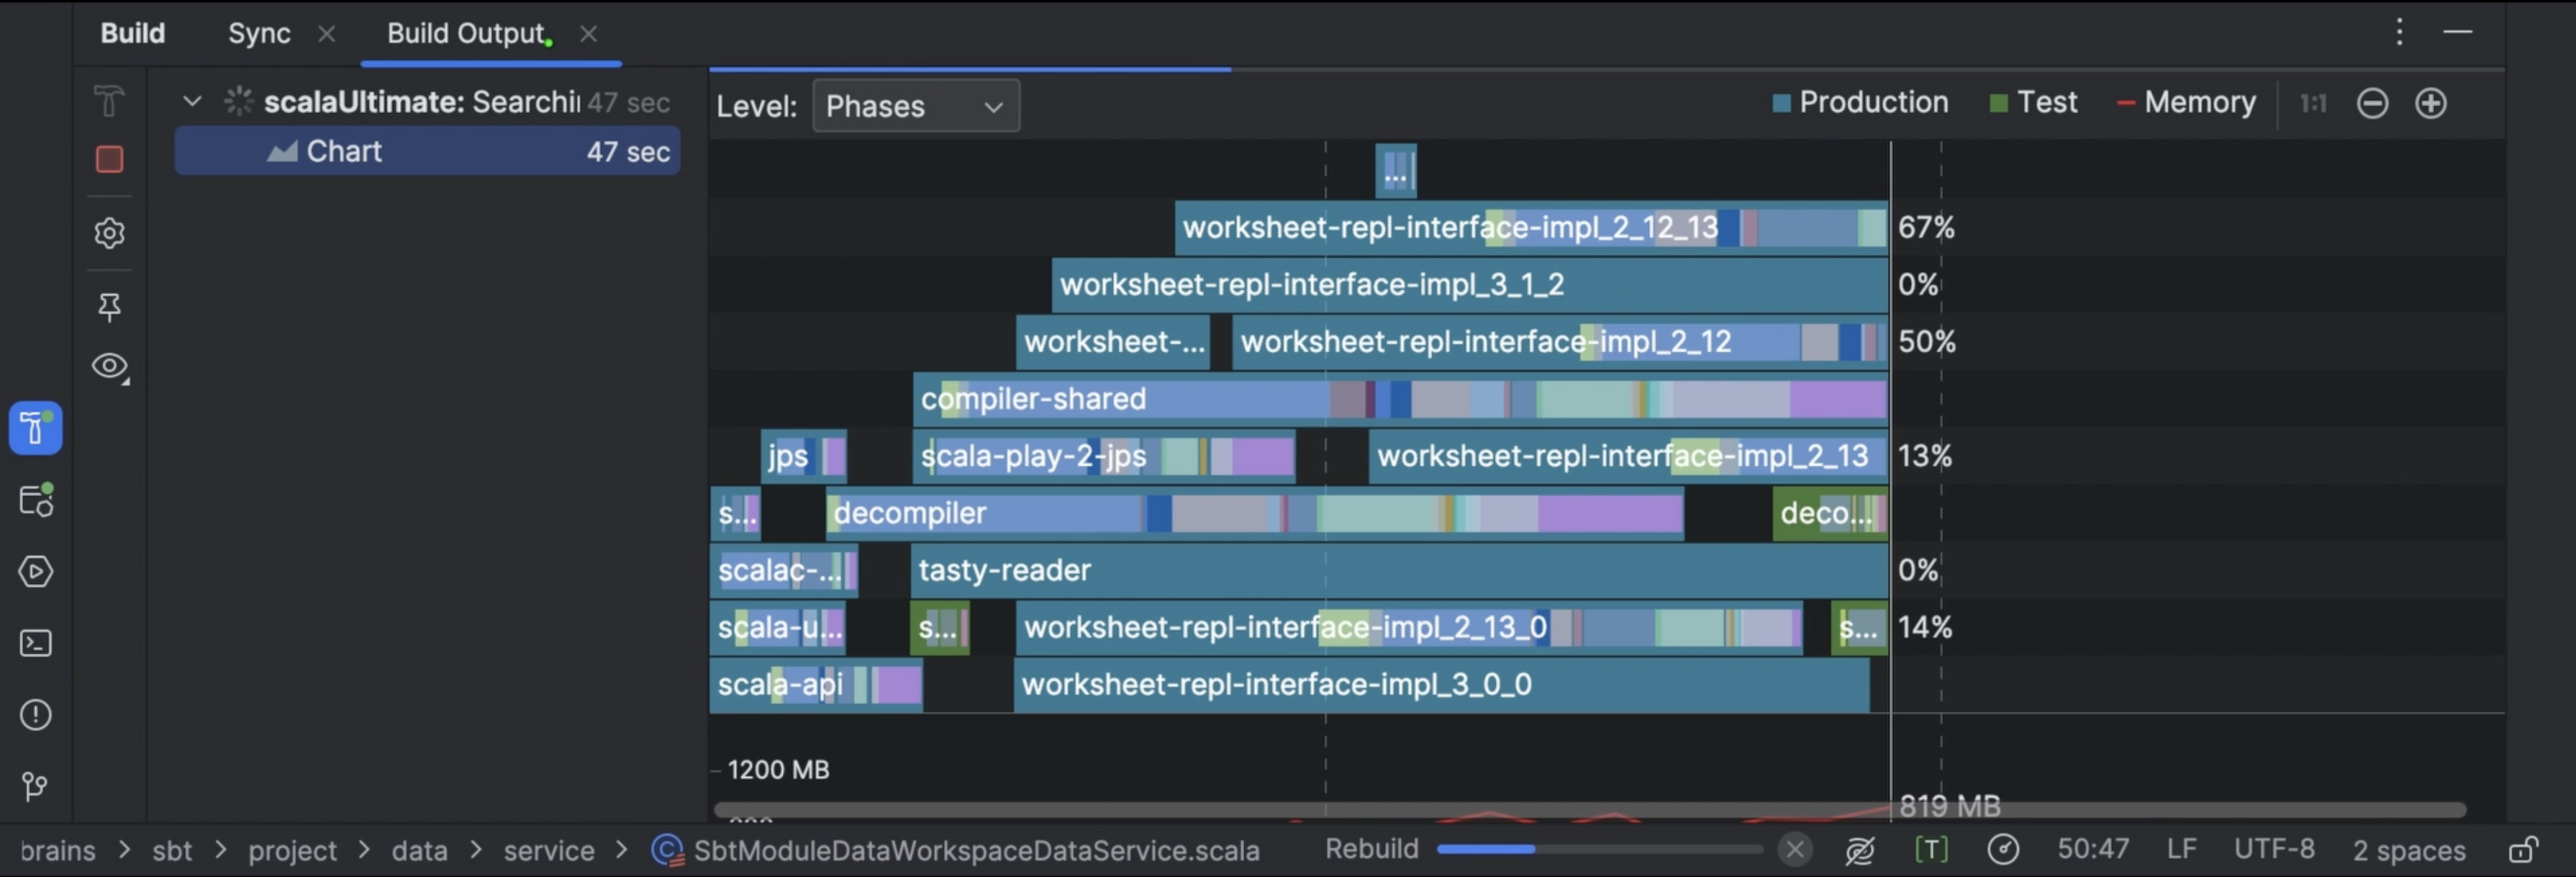The width and height of the screenshot is (2576, 877).
Task: Click the 67% progress label
Action: (1926, 228)
